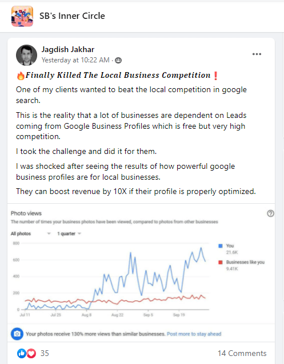
Task: Click the red Businesses like you swatch
Action: click(x=221, y=262)
